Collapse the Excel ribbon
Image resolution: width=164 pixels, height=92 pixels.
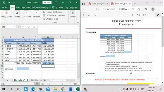pyautogui.click(x=78, y=22)
